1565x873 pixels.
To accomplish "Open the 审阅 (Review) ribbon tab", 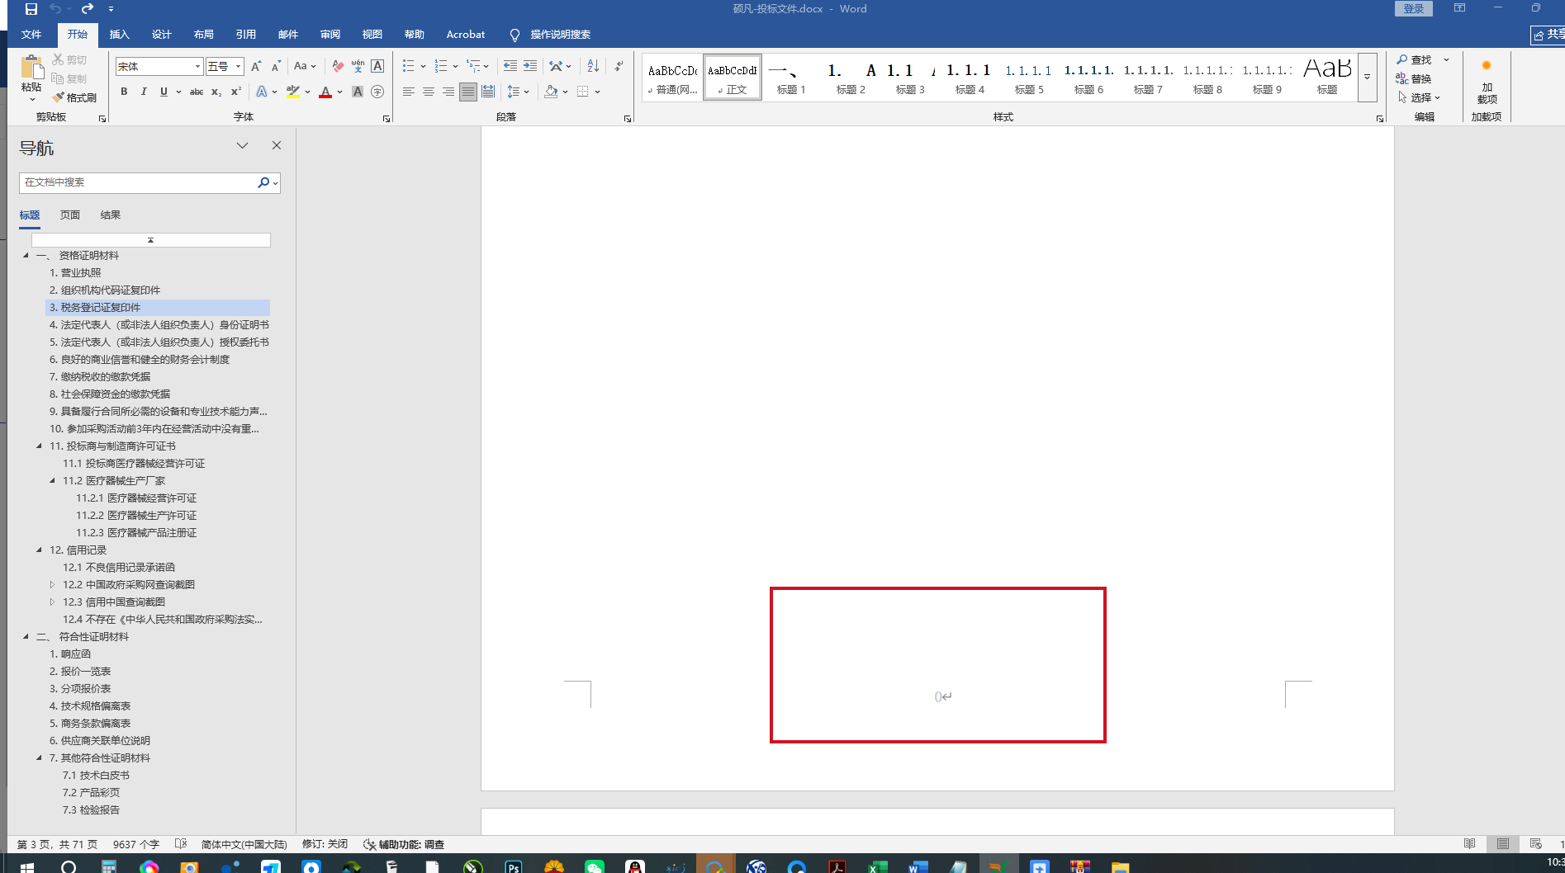I will click(330, 35).
